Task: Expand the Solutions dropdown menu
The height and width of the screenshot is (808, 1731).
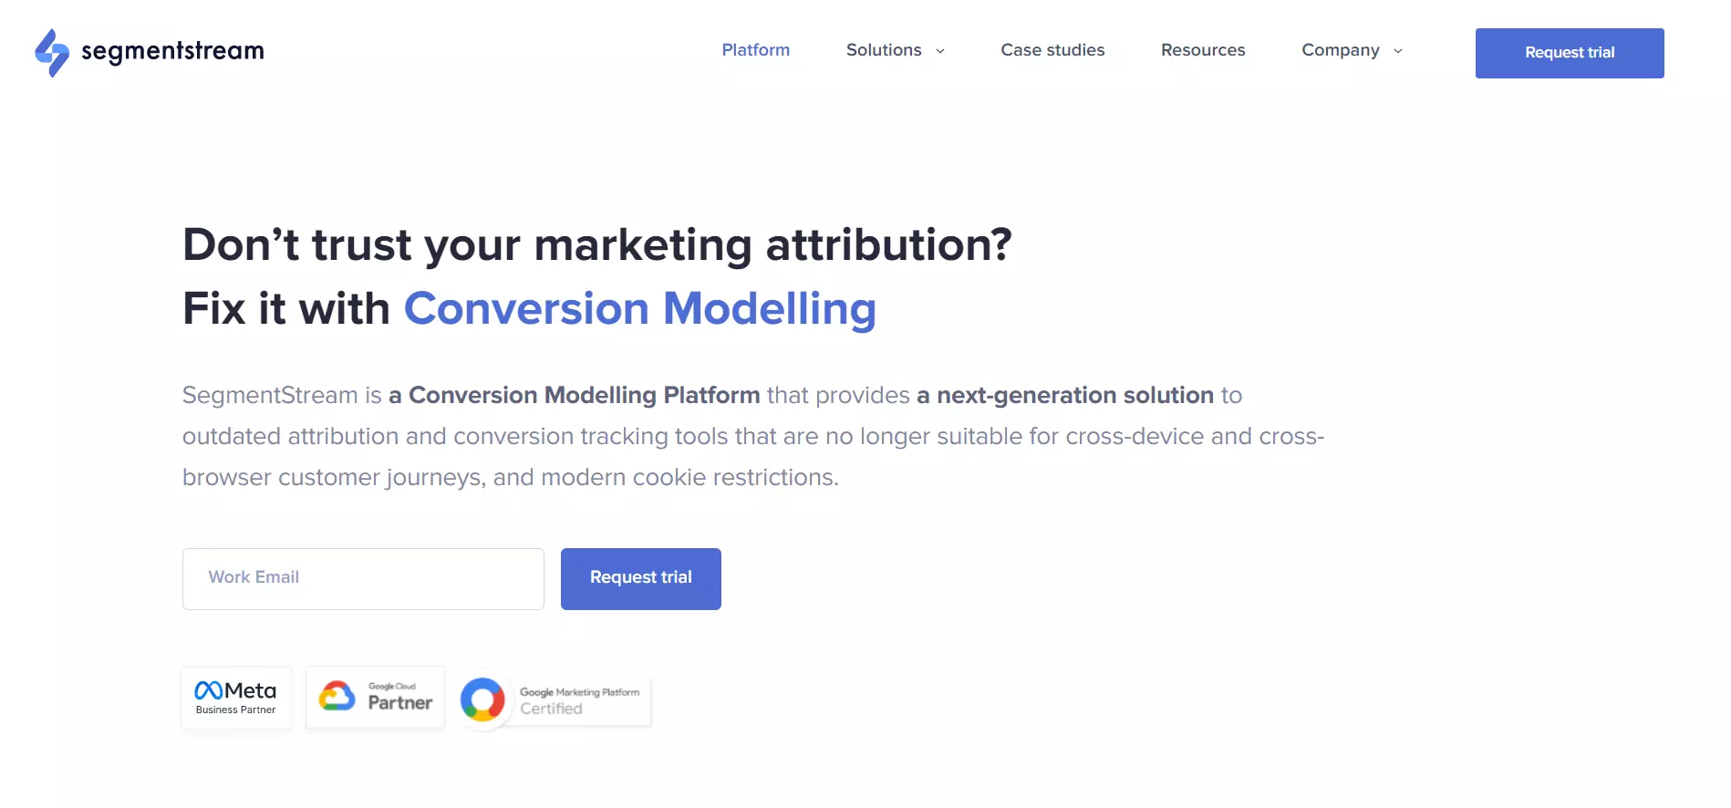Action: pyautogui.click(x=884, y=50)
